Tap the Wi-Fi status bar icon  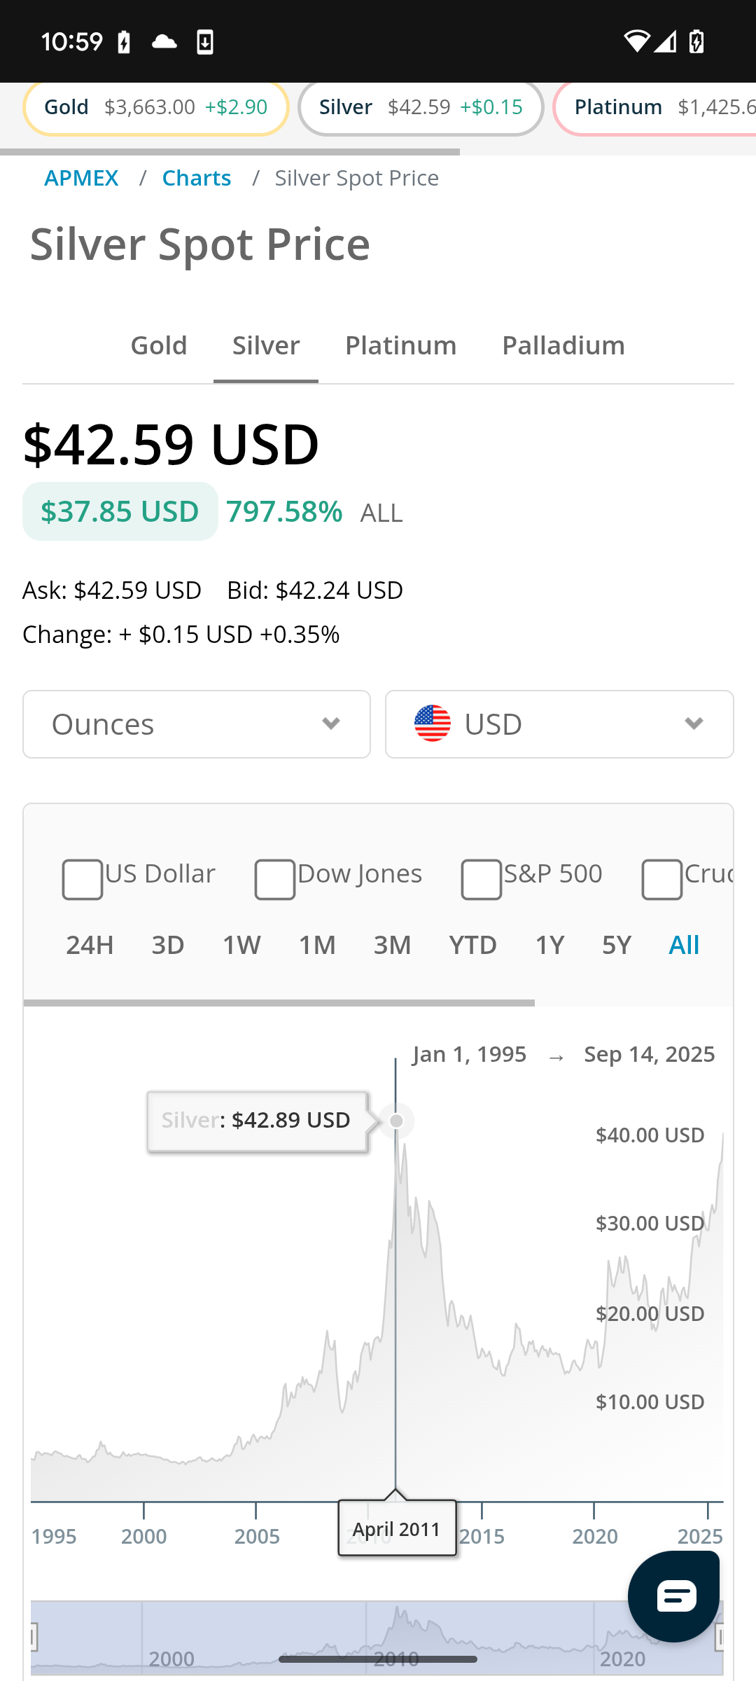point(636,42)
